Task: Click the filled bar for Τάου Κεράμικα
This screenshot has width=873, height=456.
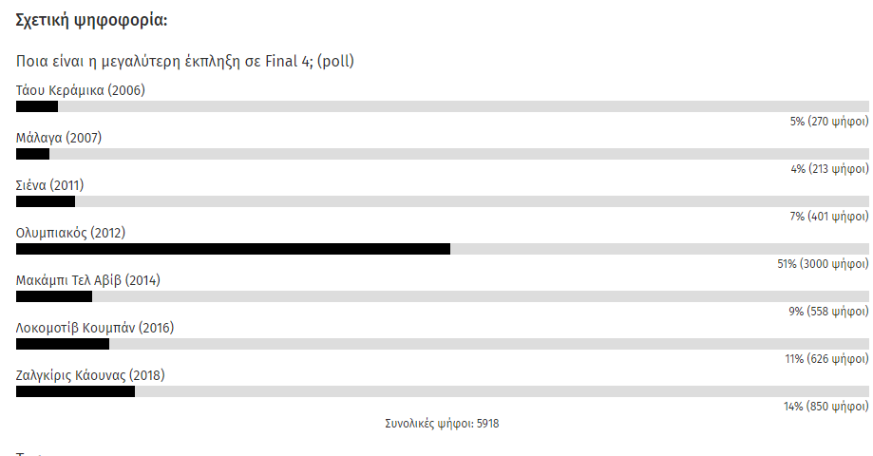Action: click(x=37, y=106)
